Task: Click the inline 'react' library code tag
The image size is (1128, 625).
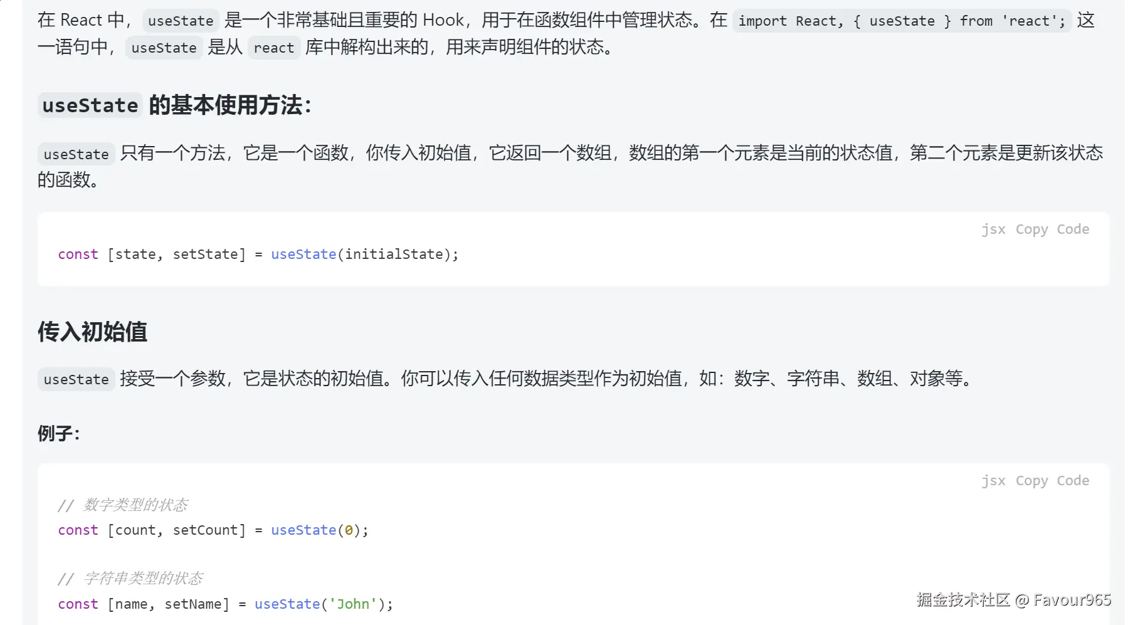Action: pos(273,48)
